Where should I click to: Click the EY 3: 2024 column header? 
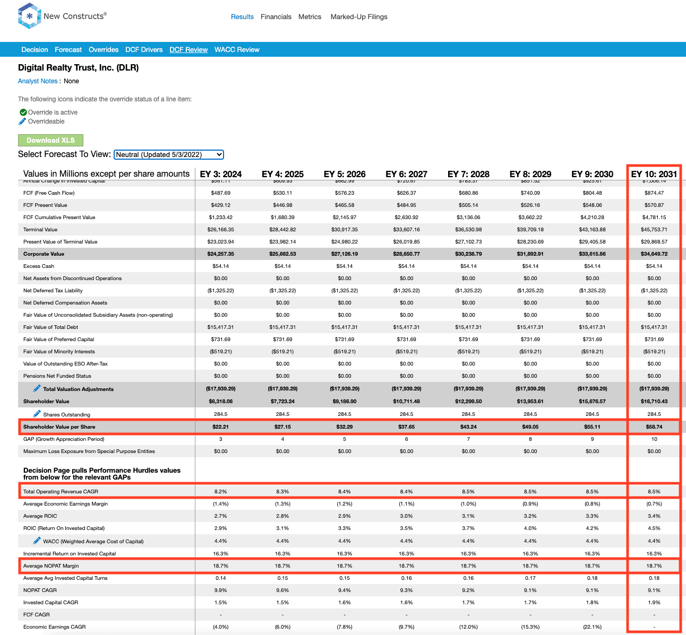[x=221, y=174]
